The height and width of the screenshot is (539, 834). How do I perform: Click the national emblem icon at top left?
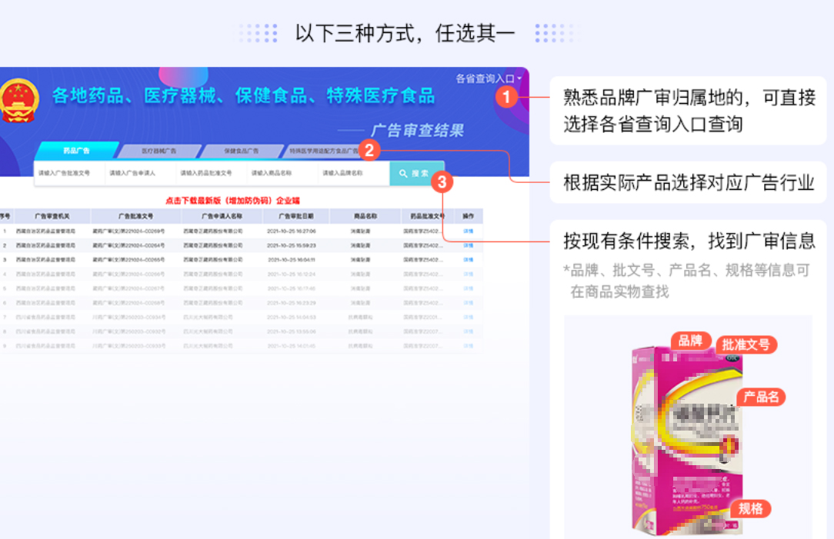(x=21, y=98)
